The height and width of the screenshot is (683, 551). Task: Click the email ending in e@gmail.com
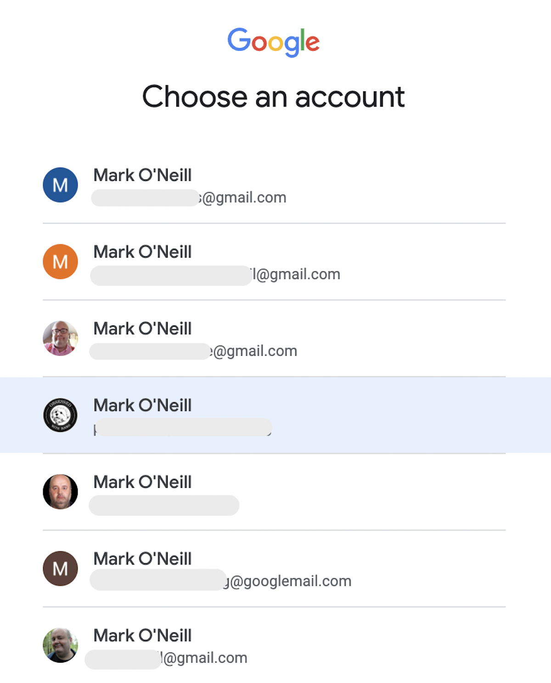194,351
